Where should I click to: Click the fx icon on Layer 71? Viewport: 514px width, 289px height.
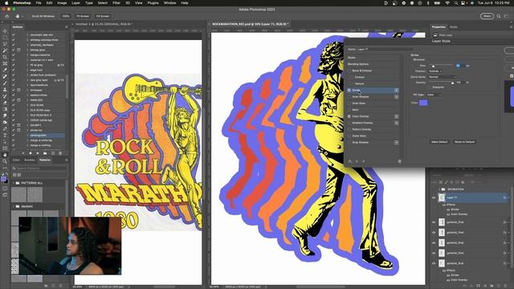(504, 197)
